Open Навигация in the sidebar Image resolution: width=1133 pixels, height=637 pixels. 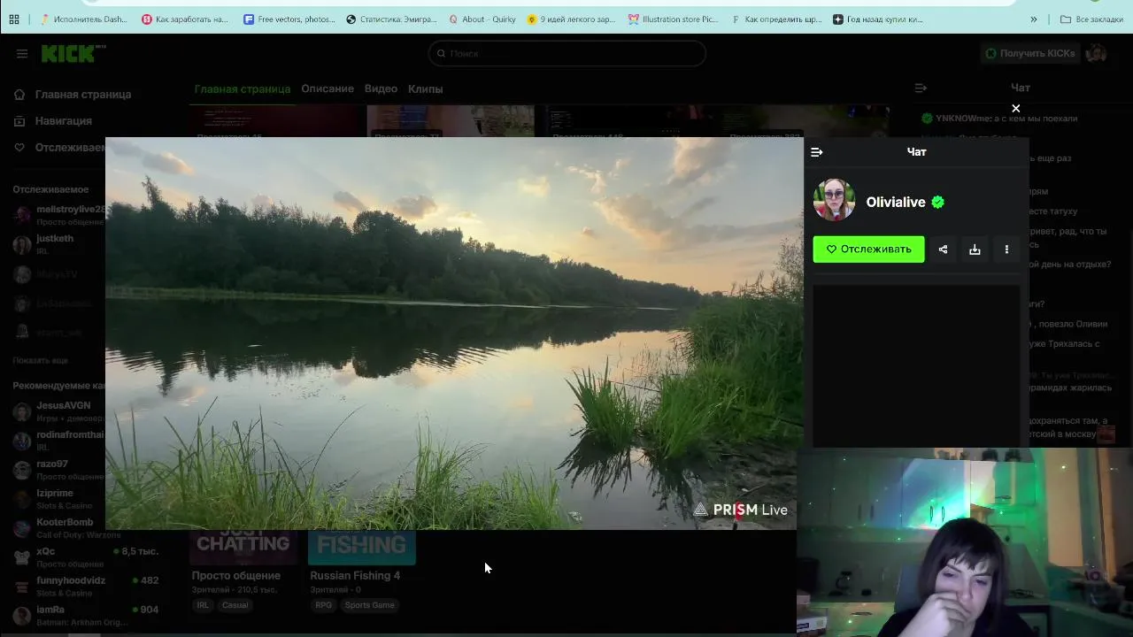(53, 121)
